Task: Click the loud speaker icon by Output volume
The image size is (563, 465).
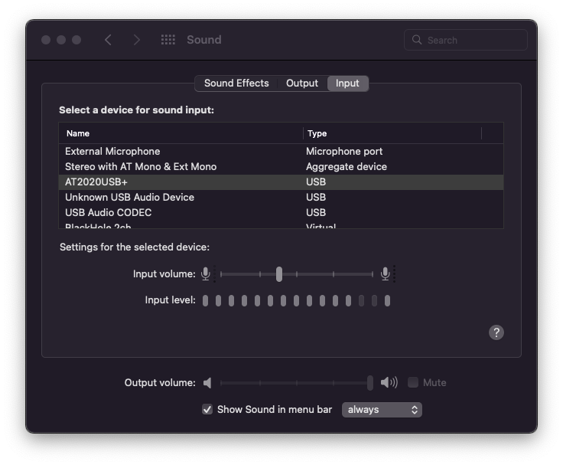Action: click(389, 382)
